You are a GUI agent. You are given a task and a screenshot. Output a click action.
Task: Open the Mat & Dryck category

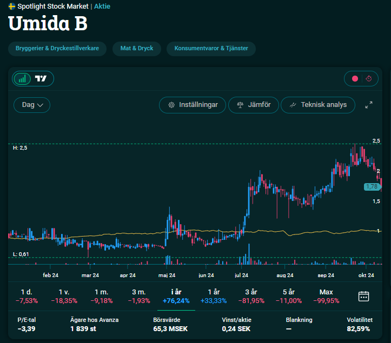pos(137,49)
